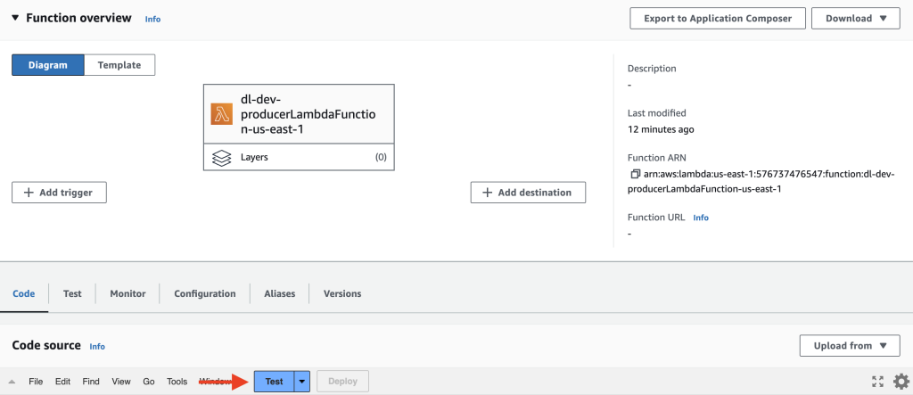The height and width of the screenshot is (395, 913).
Task: Copy the Function ARN using copy icon
Action: click(635, 174)
